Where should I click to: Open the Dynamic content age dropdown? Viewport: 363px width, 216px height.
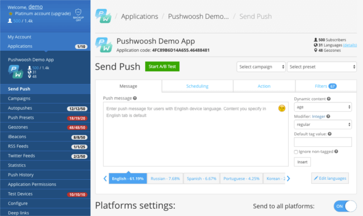(x=323, y=107)
